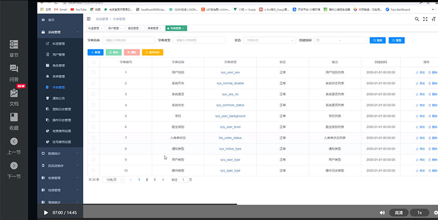The height and width of the screenshot is (220, 438).
Task: Click the header search magnifier icon
Action: 417,19
